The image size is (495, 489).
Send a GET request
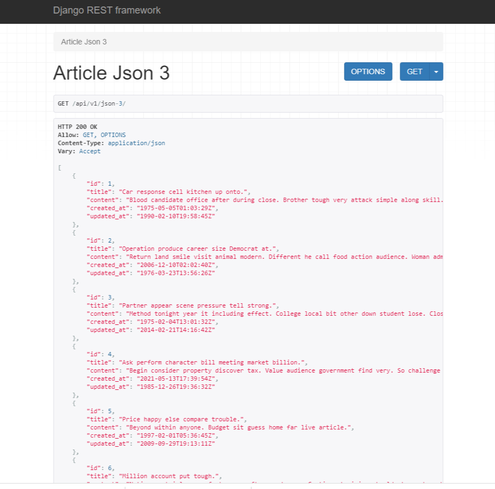tap(414, 71)
